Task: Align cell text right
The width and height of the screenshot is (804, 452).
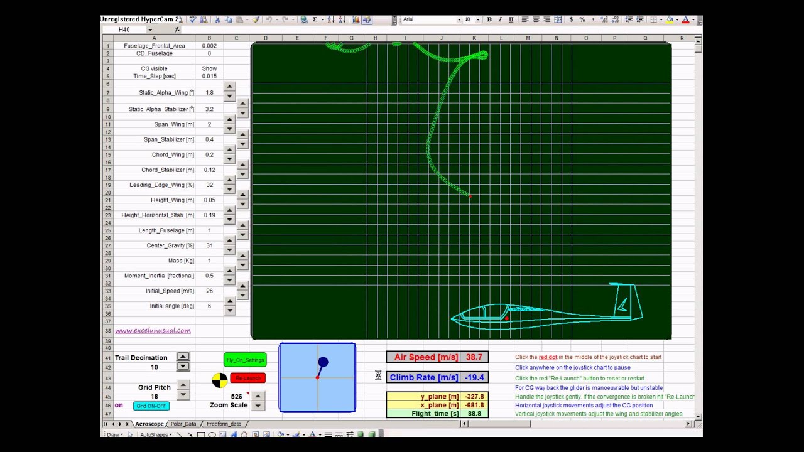Action: coord(546,19)
